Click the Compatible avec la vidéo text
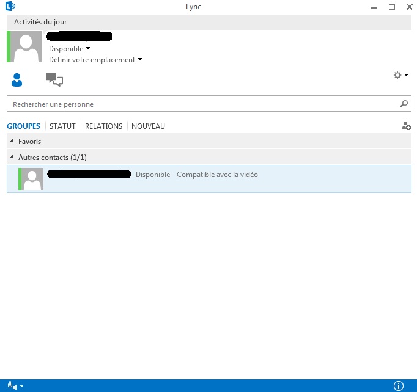The image size is (417, 392). click(x=217, y=175)
